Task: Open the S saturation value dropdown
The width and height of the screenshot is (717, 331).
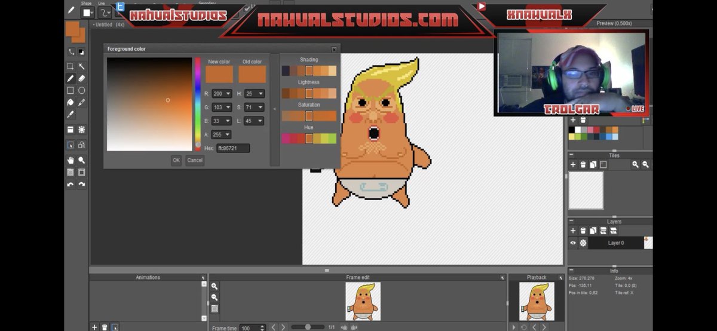Action: point(261,108)
